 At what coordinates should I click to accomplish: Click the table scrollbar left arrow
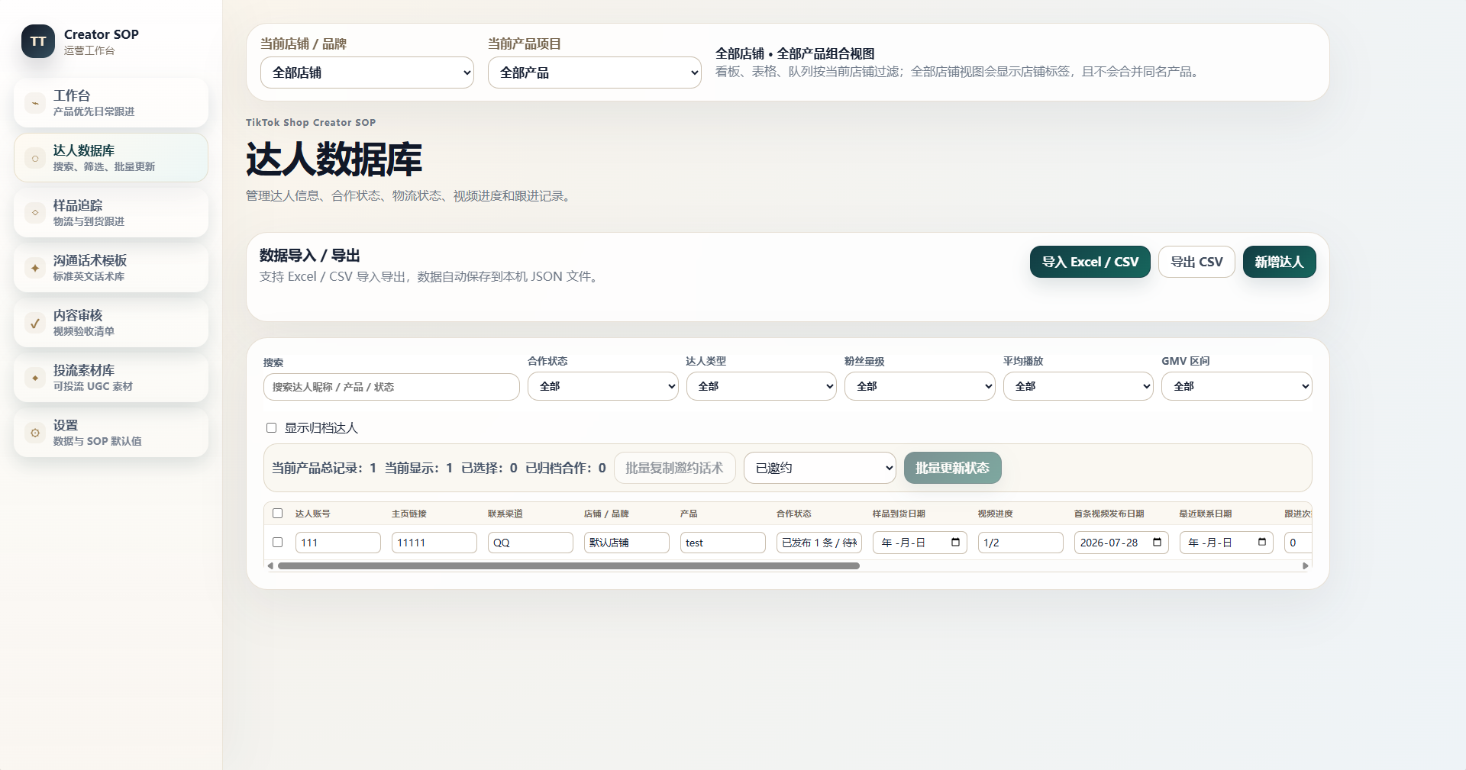270,566
